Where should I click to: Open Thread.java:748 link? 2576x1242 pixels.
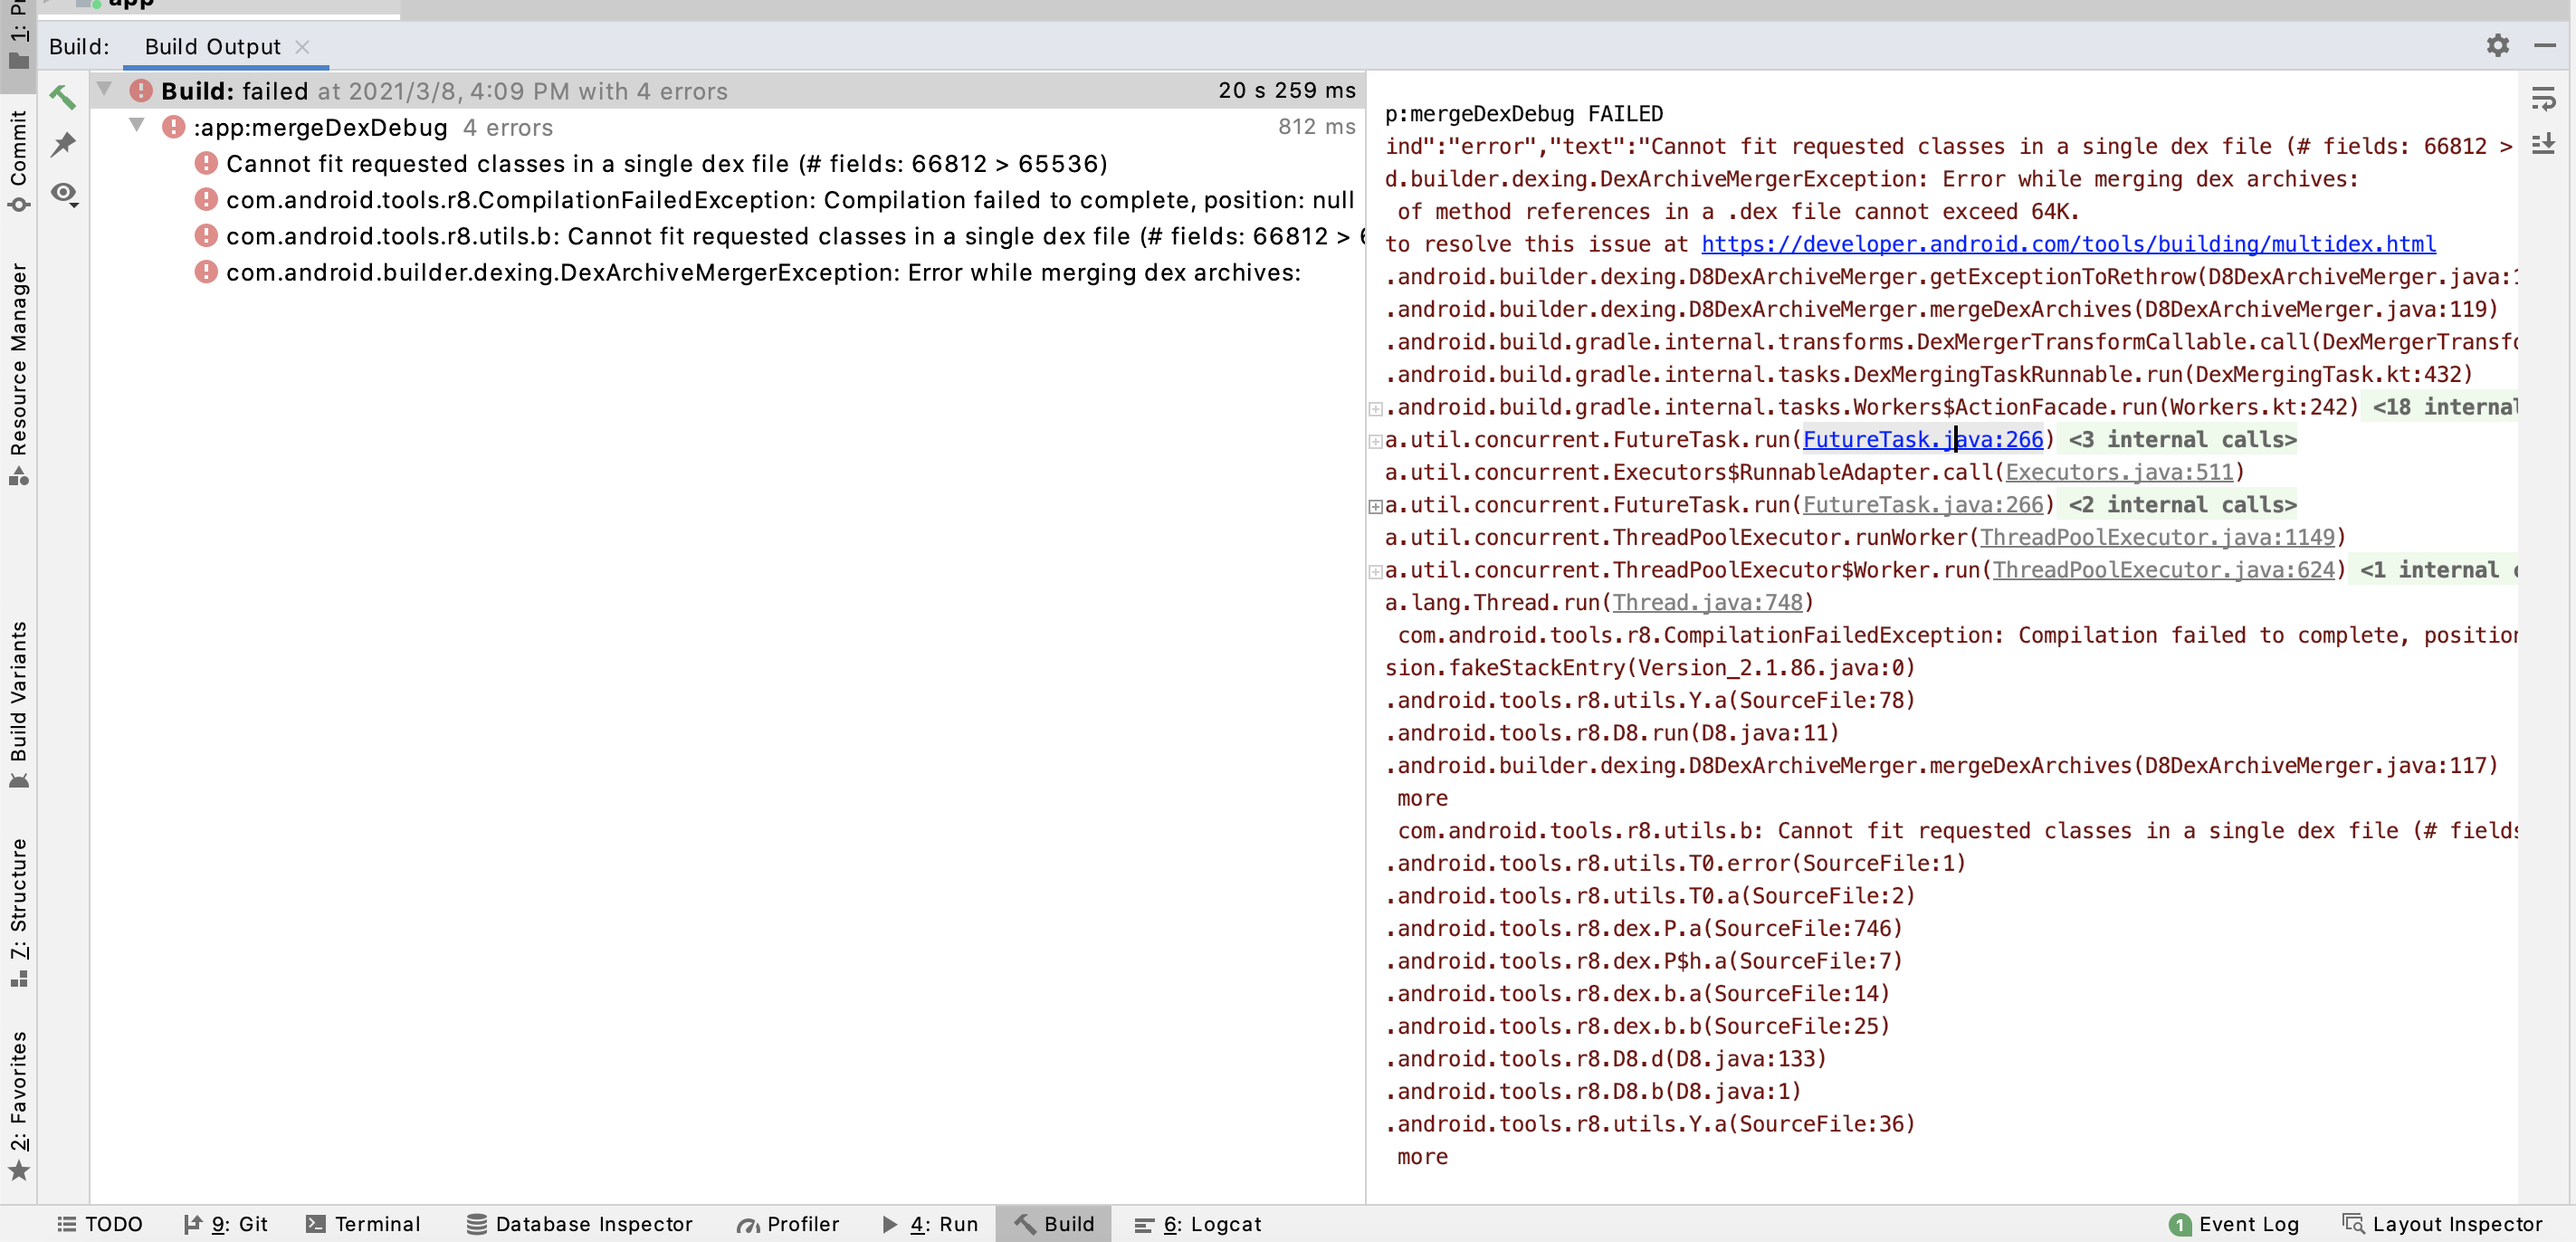pyautogui.click(x=1707, y=603)
